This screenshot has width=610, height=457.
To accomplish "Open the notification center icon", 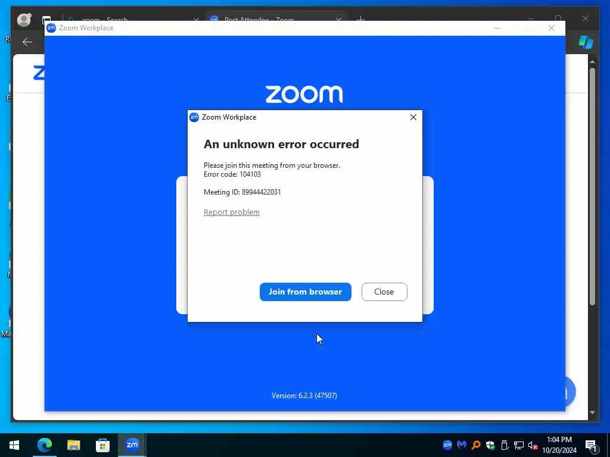I will coord(591,445).
